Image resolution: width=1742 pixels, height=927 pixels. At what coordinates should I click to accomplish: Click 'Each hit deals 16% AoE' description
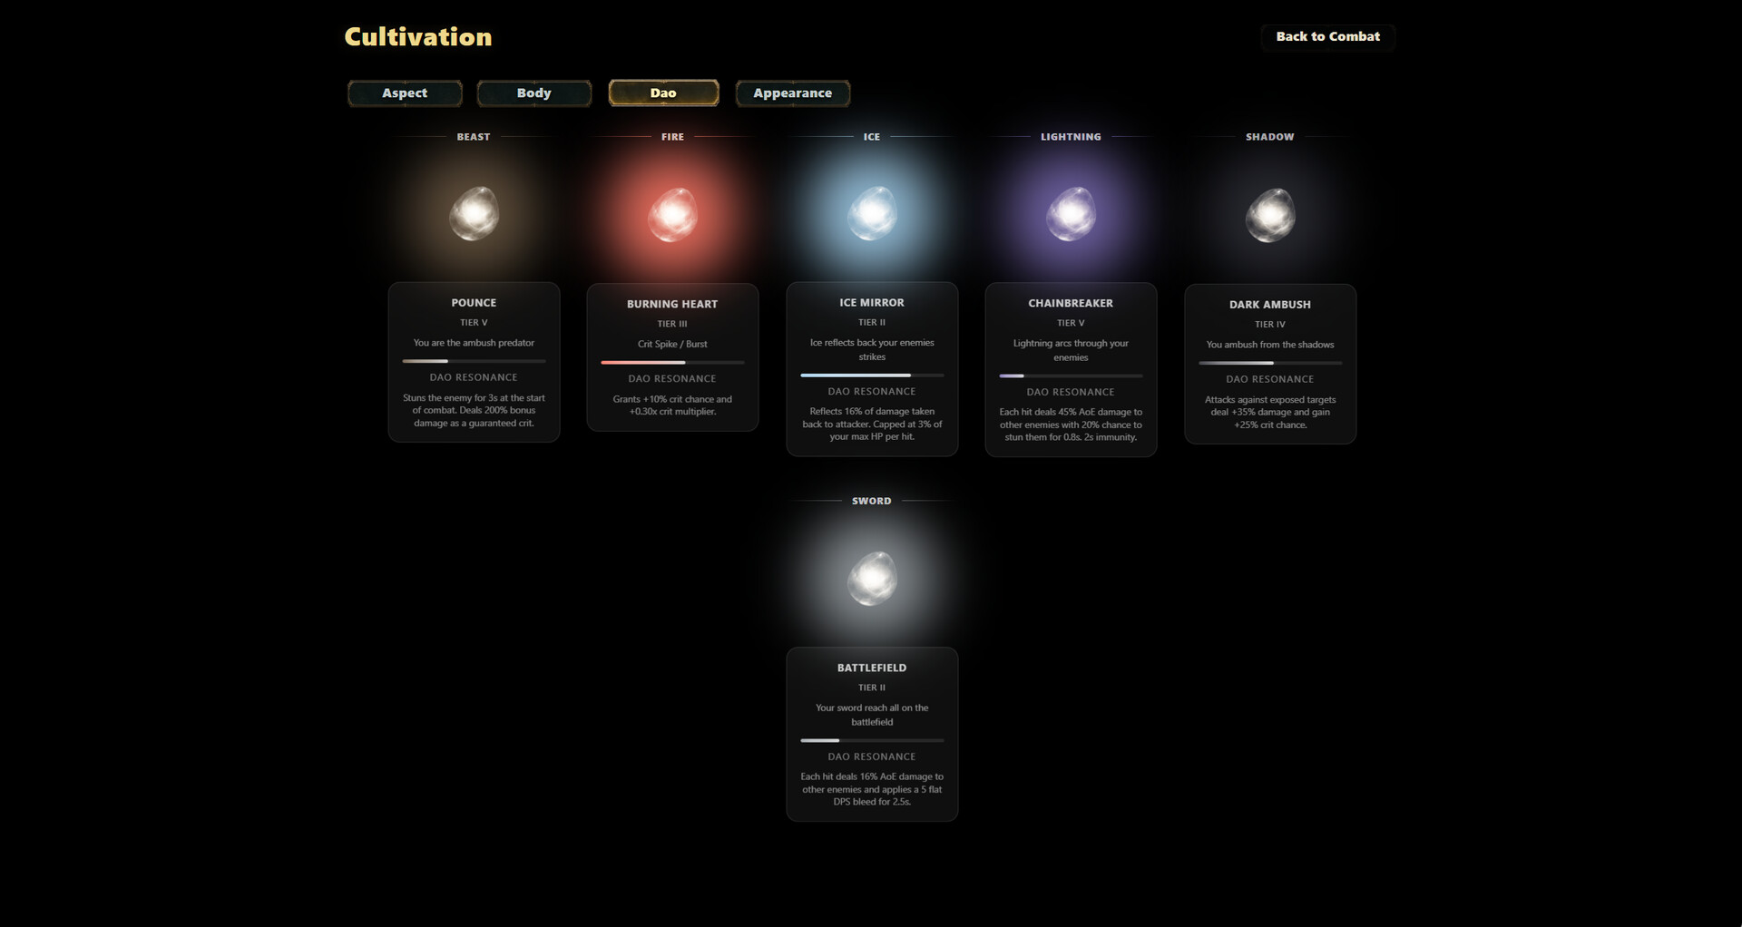[x=872, y=789]
